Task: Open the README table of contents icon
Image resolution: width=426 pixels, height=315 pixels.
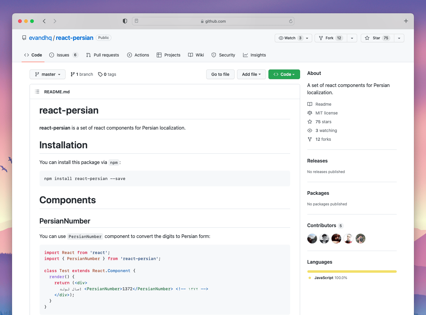Action: click(x=37, y=92)
